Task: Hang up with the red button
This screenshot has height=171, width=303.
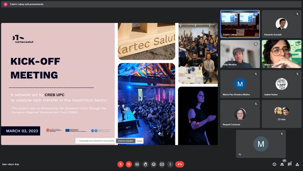Action: tap(180, 164)
